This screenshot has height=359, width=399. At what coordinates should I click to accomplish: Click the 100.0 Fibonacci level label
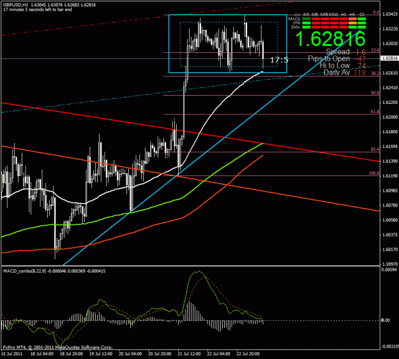click(374, 173)
